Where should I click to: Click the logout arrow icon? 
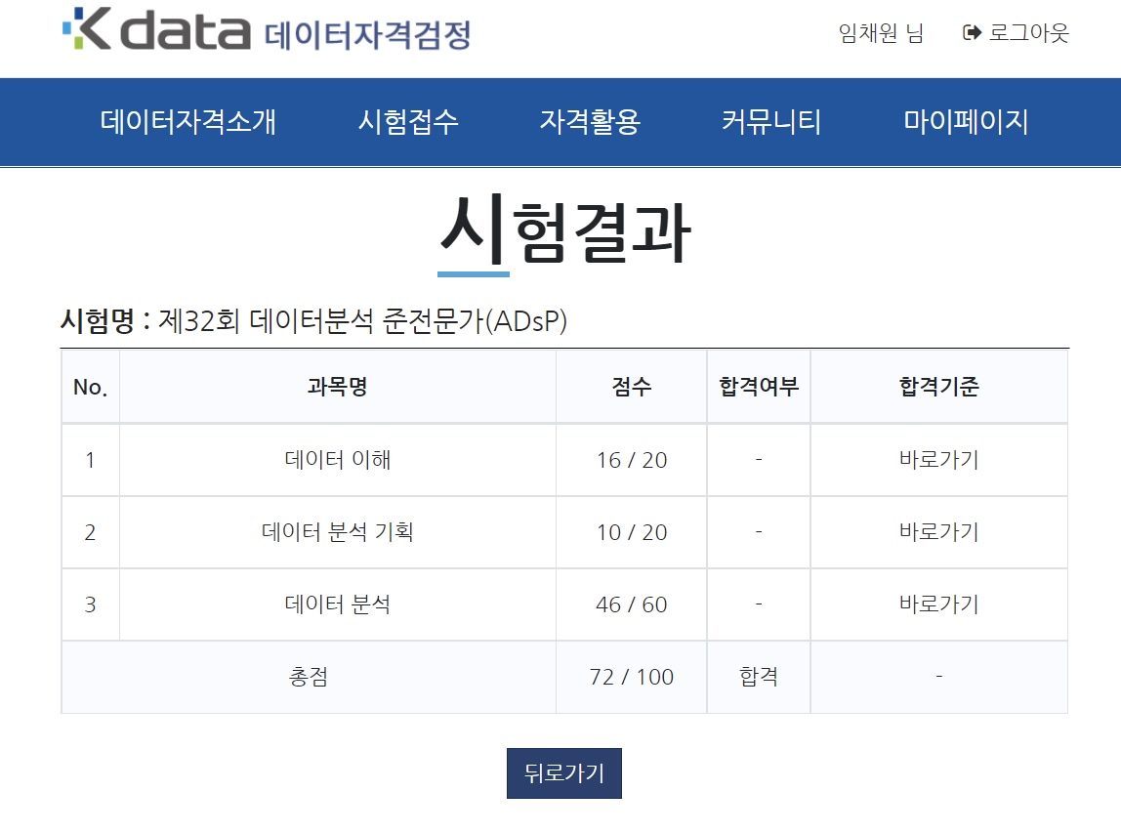click(x=972, y=32)
